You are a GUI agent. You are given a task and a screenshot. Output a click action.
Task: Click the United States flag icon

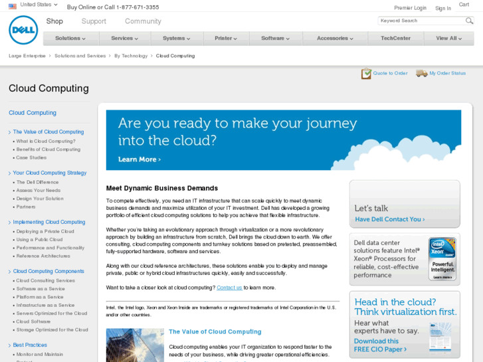[x=13, y=6]
